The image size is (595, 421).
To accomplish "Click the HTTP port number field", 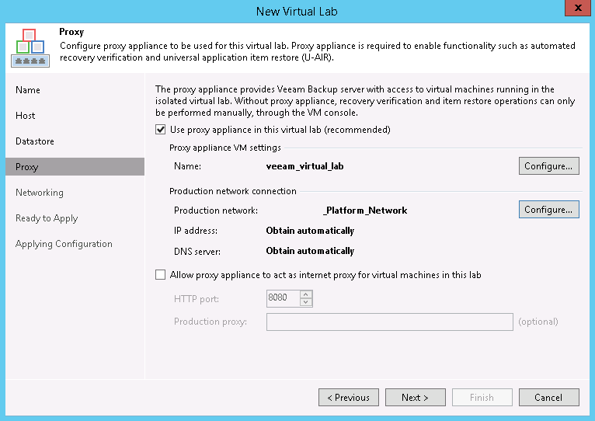I will point(282,298).
